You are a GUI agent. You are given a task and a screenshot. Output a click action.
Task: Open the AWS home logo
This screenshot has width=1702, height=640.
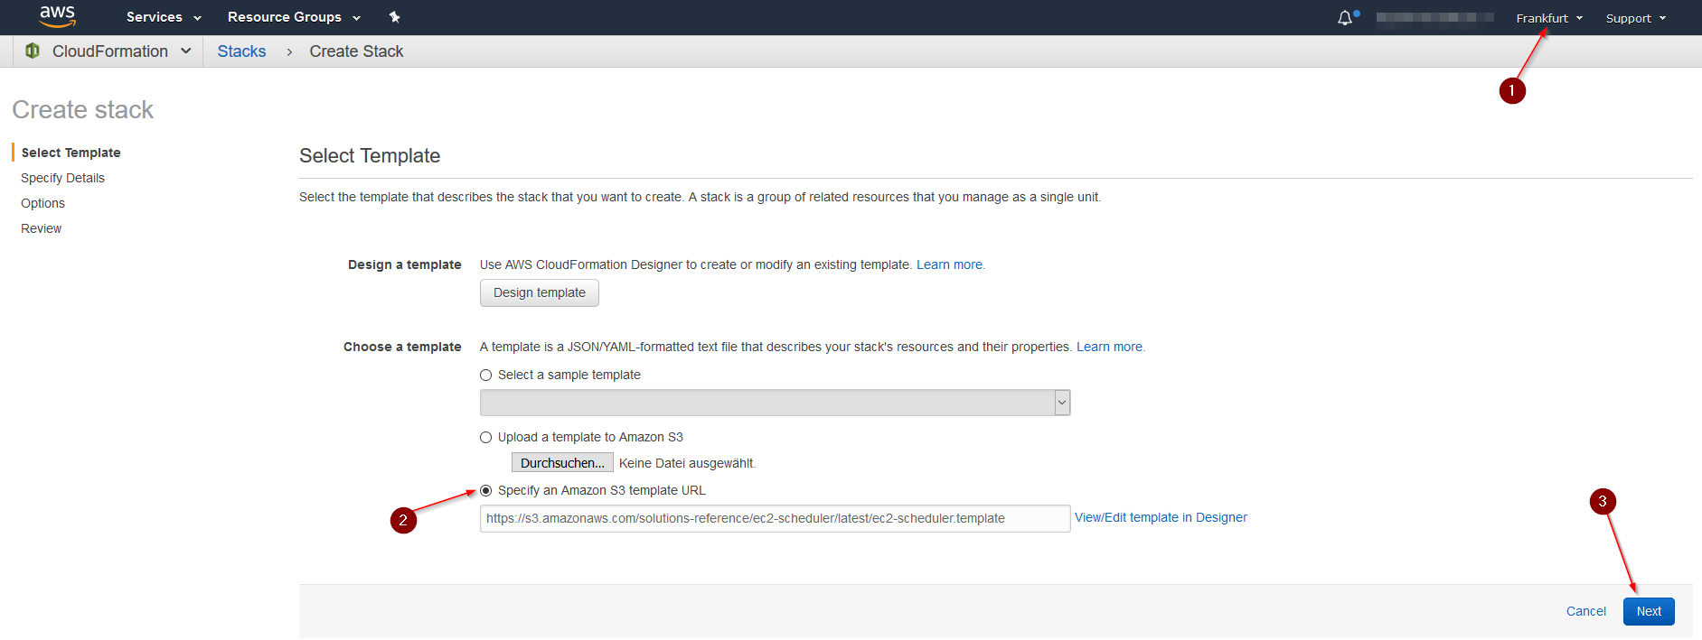pyautogui.click(x=57, y=16)
